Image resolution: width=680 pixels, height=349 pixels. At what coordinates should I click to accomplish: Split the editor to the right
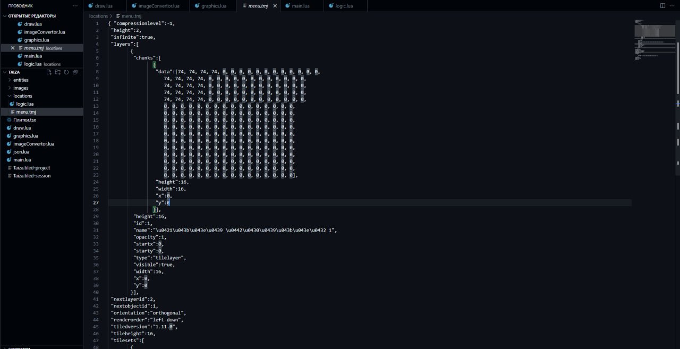(662, 6)
